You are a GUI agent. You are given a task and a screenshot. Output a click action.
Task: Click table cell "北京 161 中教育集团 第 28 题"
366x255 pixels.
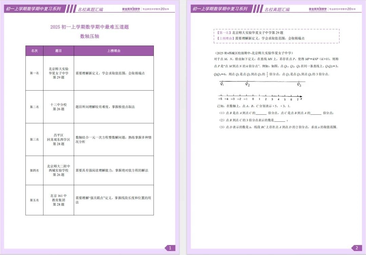tap(58, 200)
